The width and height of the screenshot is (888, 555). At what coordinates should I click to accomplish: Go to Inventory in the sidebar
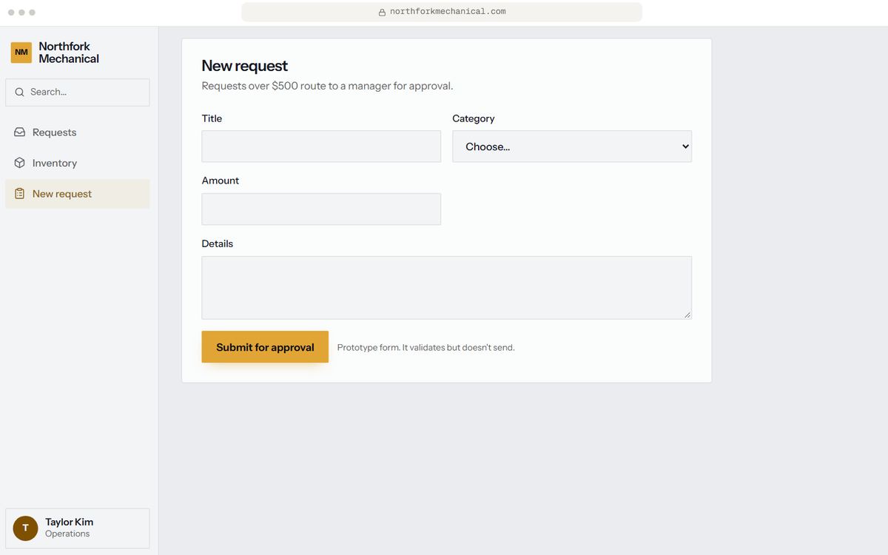coord(78,163)
